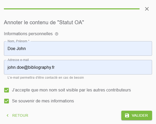Click the Nom, Prénom * floating label

point(19,41)
